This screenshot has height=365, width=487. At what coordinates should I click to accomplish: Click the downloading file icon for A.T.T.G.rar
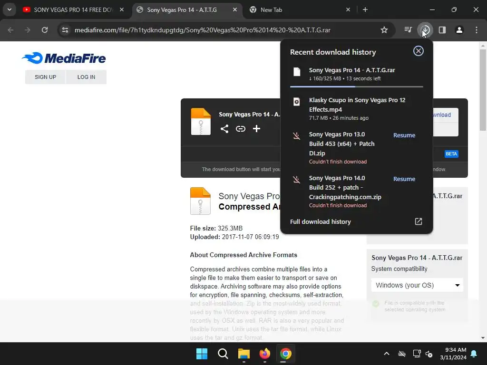click(297, 72)
